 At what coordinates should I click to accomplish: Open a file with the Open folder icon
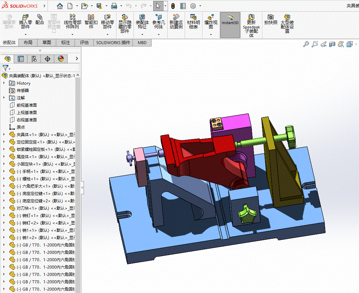[85, 6]
